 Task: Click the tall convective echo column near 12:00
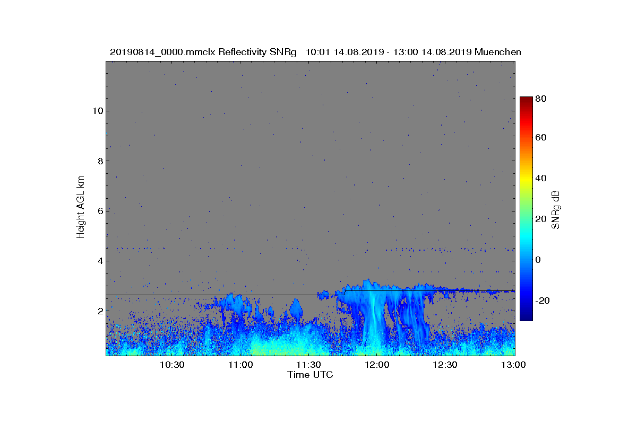375,318
